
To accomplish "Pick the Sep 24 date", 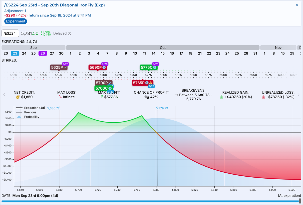I will [x=24, y=53].
